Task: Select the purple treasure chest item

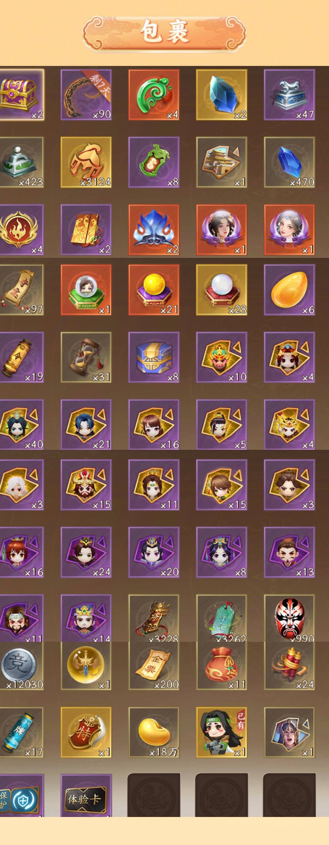Action: [x=22, y=95]
